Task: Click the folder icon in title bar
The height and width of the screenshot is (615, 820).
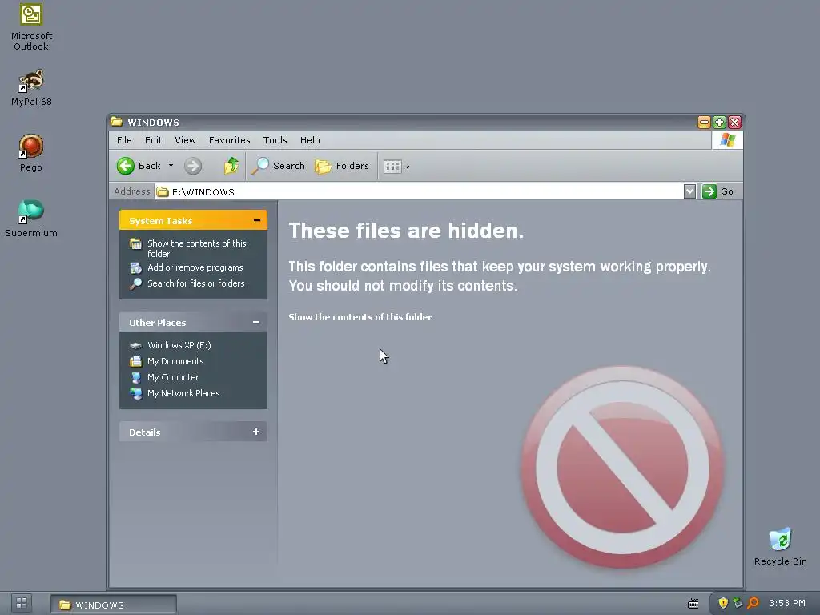Action: click(x=117, y=122)
